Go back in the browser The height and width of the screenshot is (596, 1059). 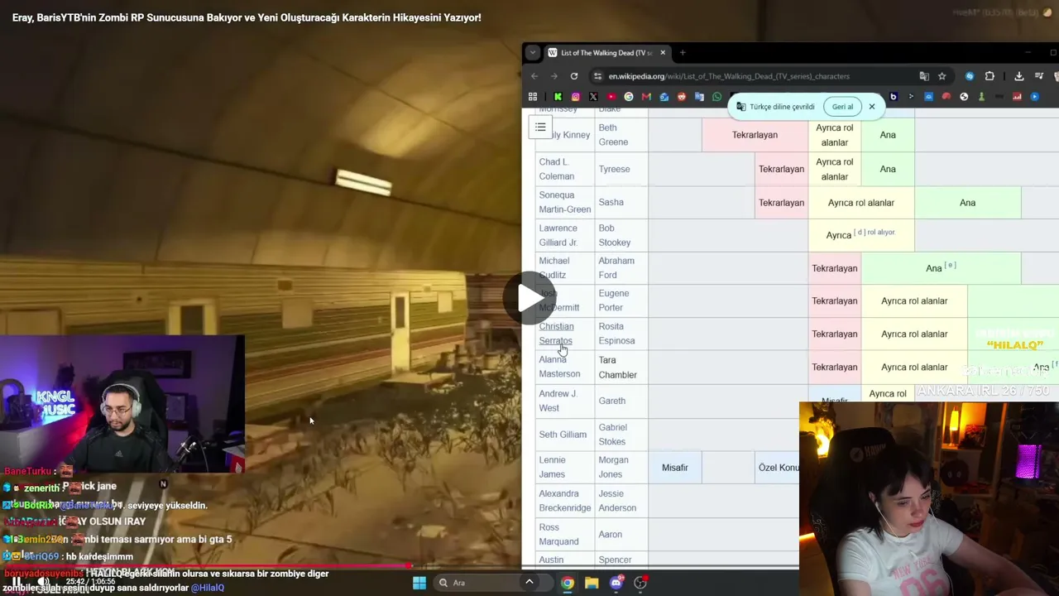click(534, 76)
